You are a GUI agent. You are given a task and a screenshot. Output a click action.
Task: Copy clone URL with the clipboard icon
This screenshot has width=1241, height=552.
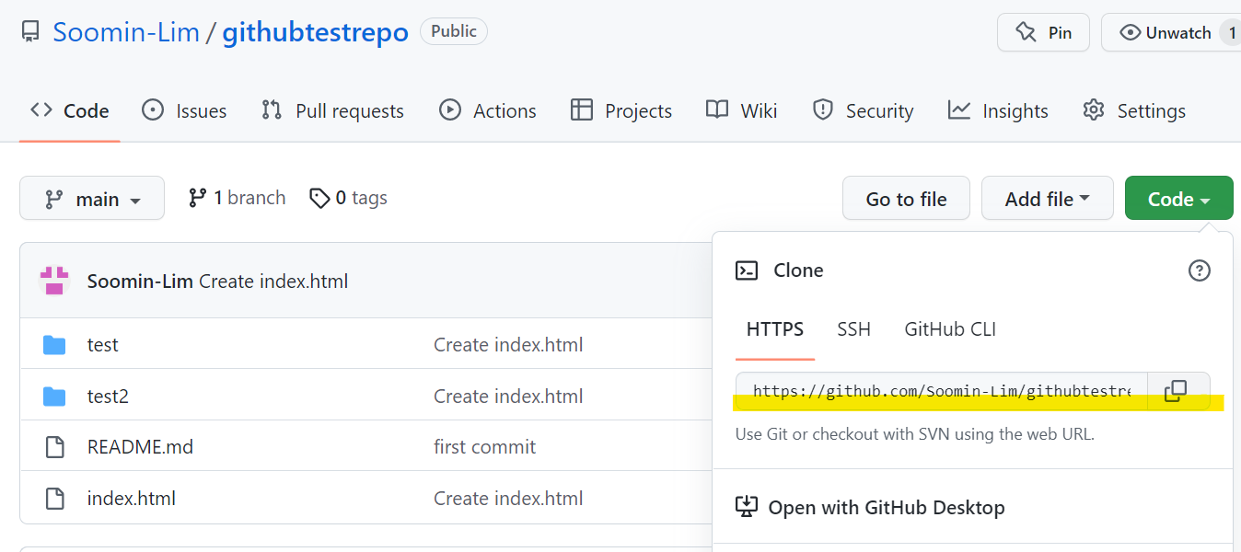(1176, 392)
